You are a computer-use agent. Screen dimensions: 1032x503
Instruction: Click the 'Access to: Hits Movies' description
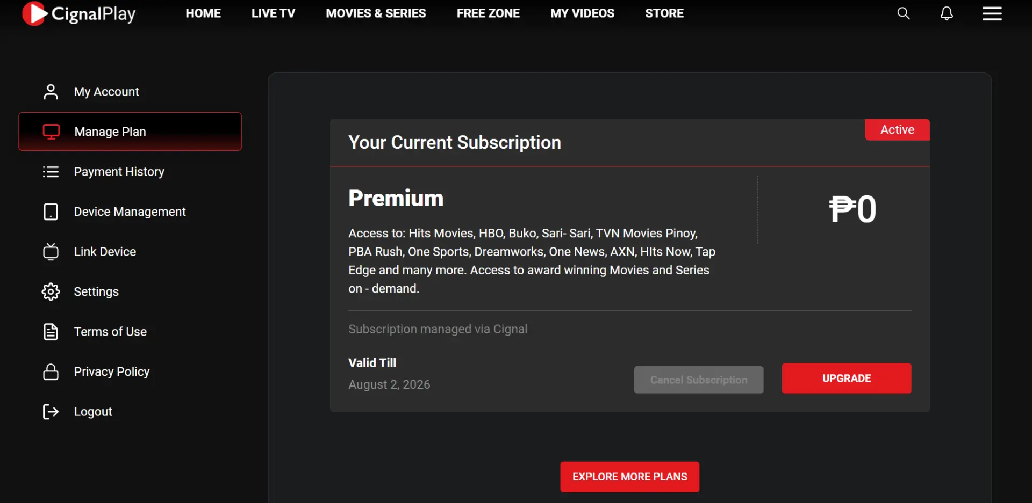532,261
